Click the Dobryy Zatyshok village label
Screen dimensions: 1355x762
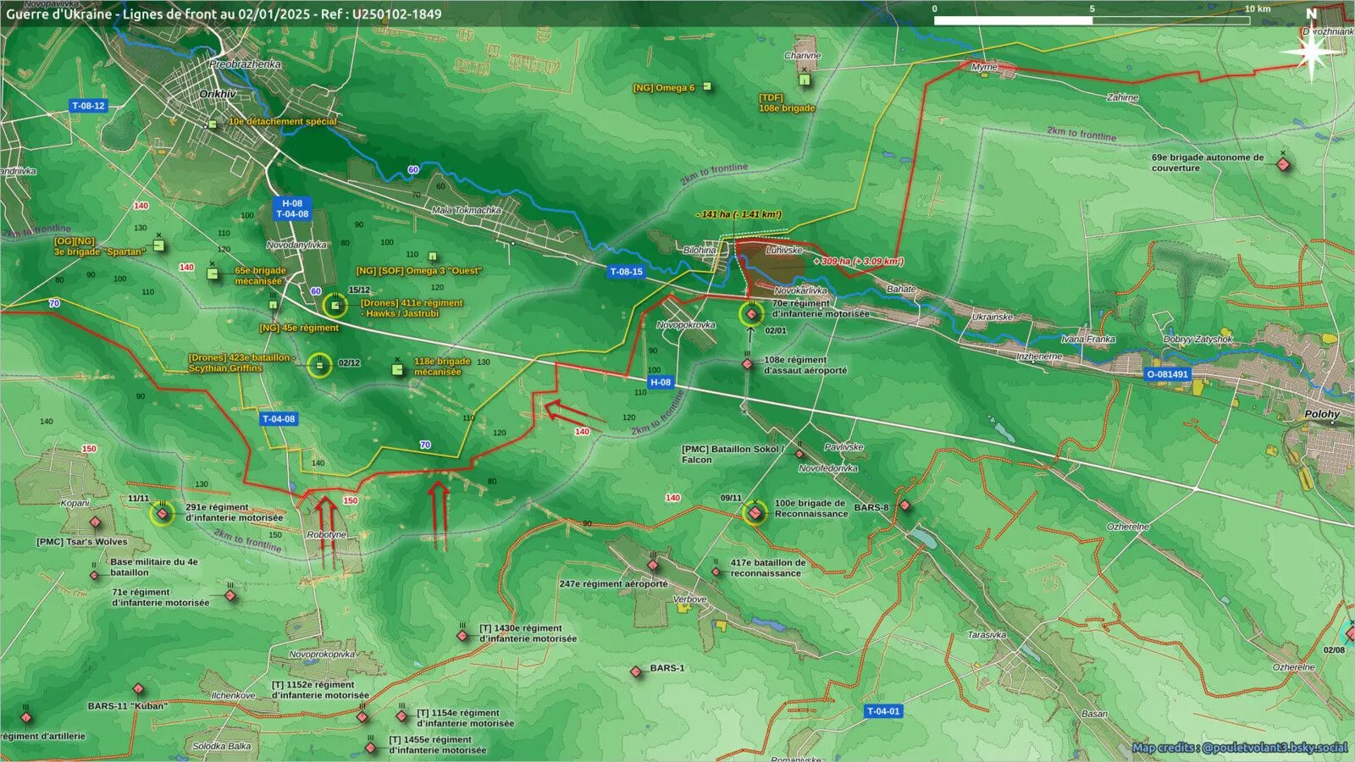[1197, 340]
